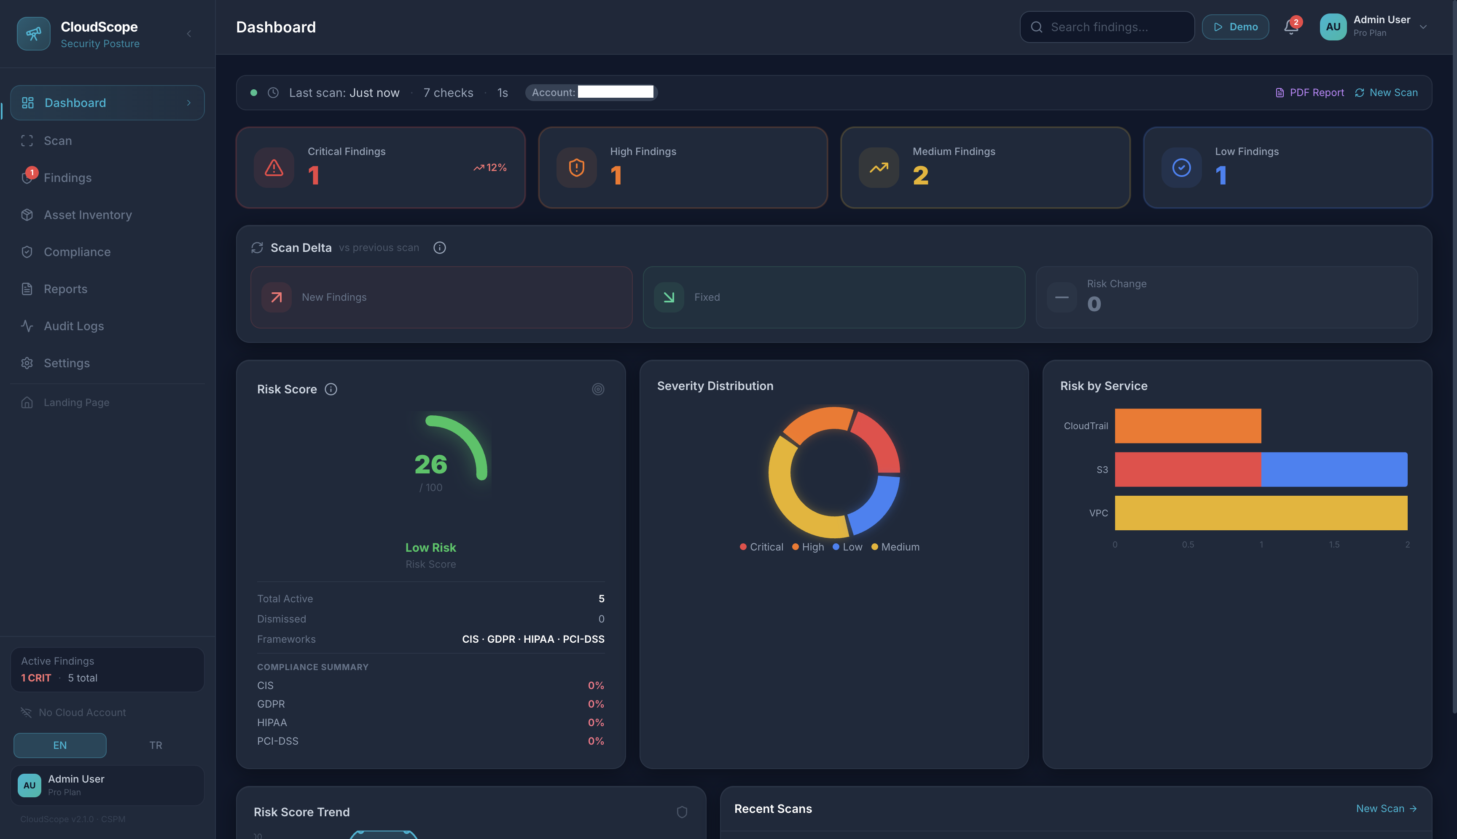The image size is (1457, 839).
Task: Collapse the sidebar with the chevron
Action: (x=188, y=34)
